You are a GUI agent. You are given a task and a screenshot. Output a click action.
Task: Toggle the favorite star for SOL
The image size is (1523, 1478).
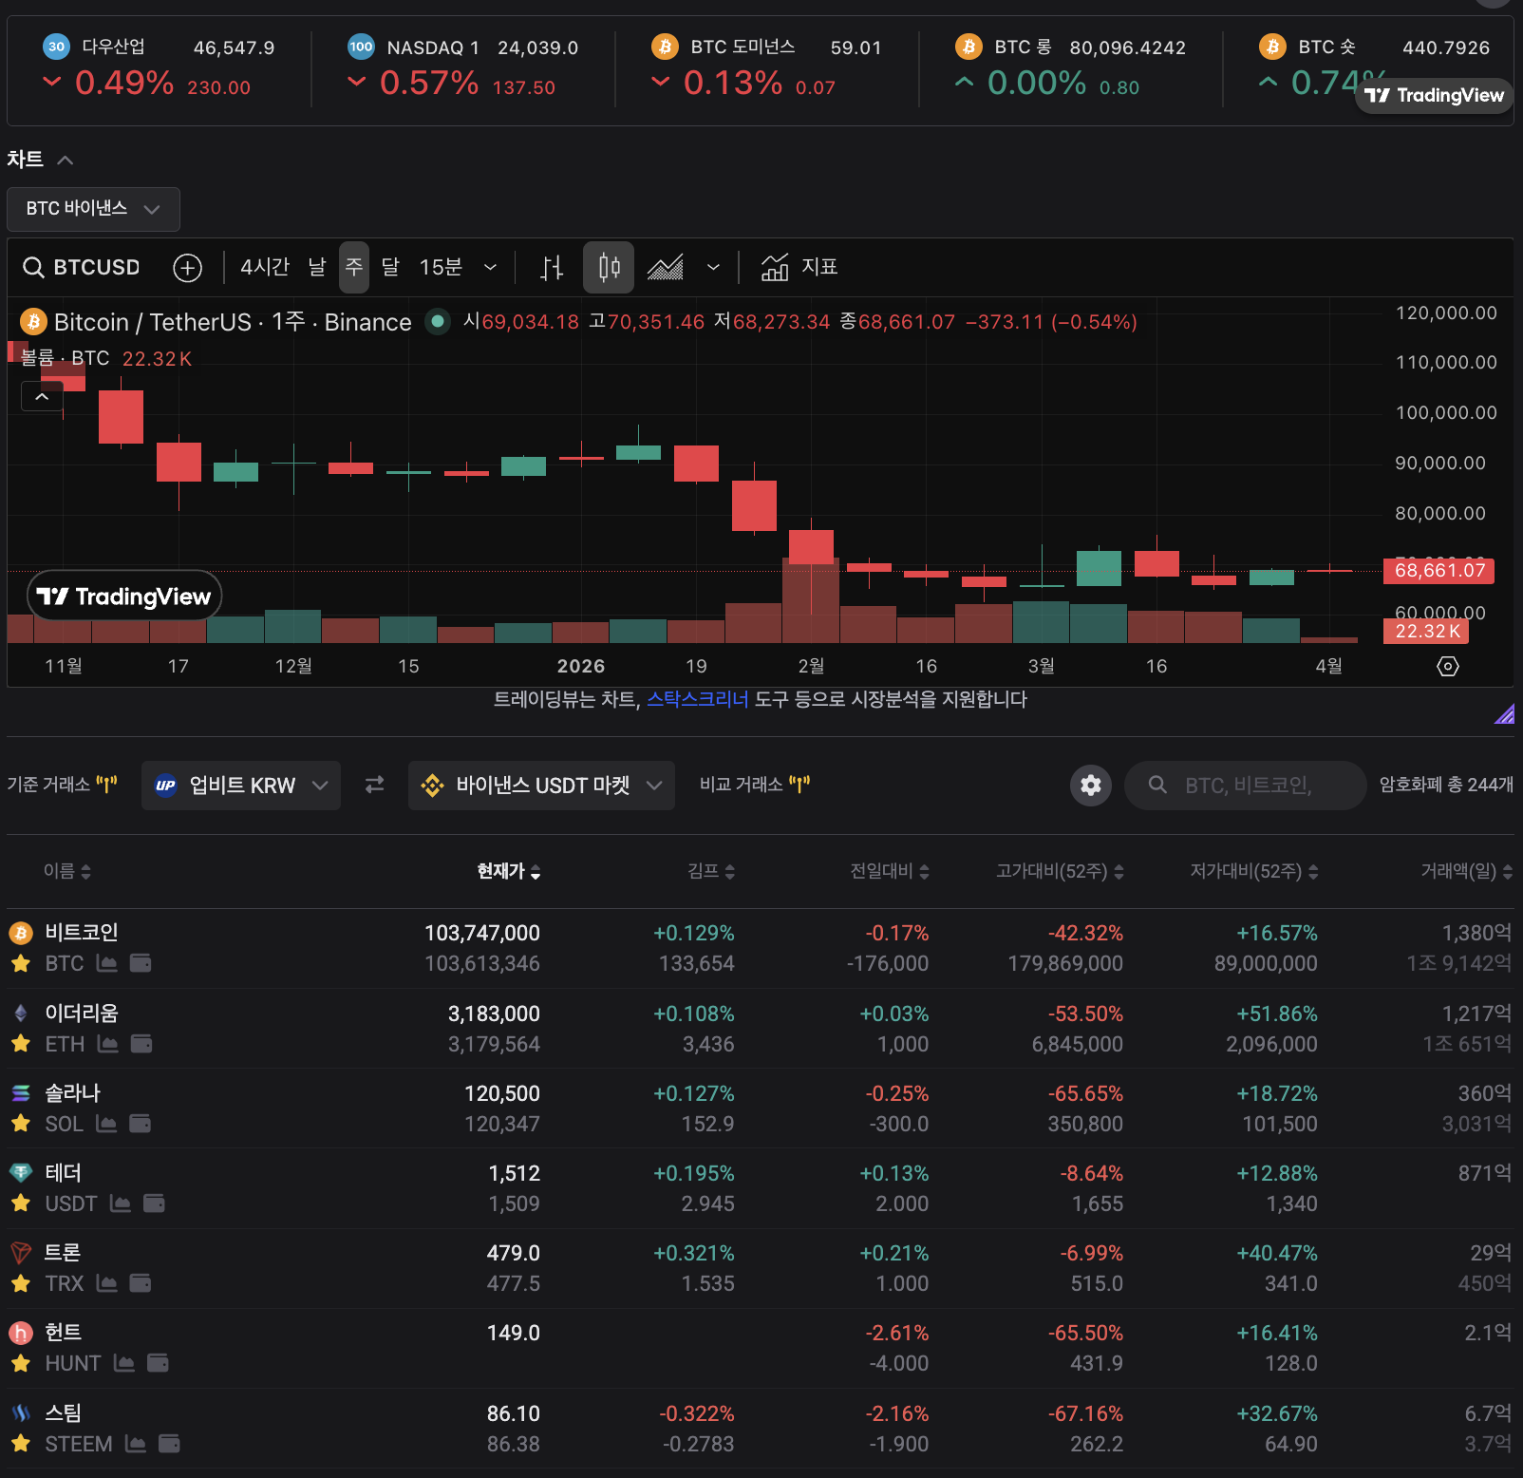(x=21, y=1125)
